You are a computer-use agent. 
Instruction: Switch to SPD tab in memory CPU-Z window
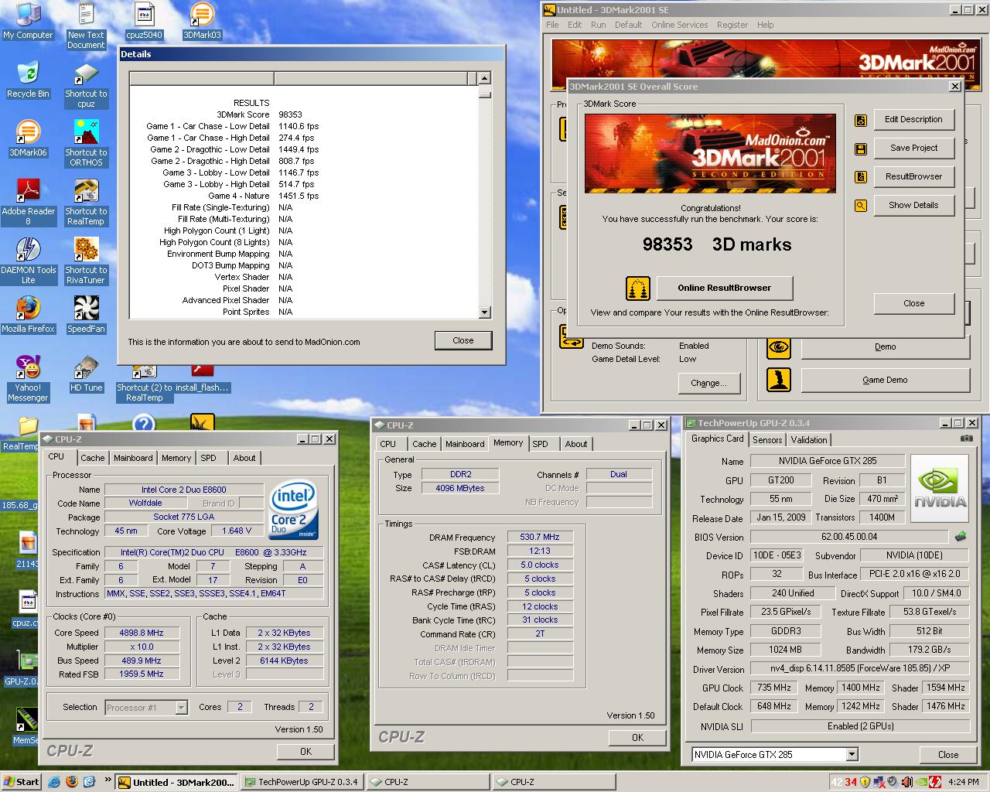point(541,444)
